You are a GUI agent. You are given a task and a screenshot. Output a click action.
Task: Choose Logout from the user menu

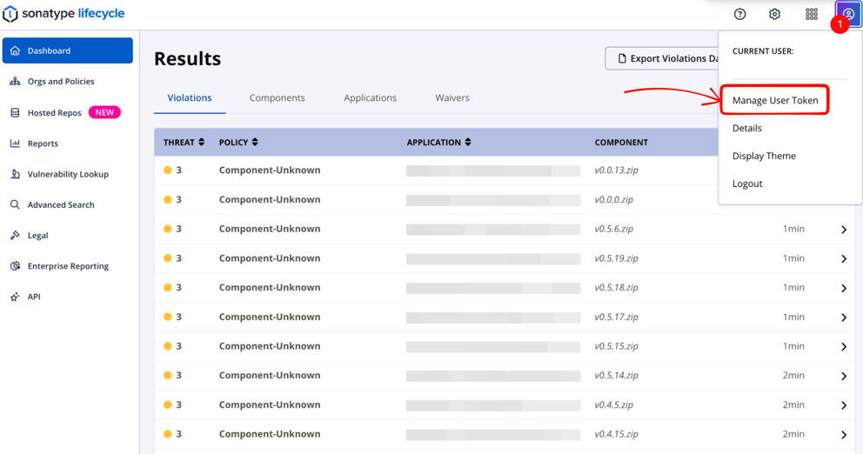[747, 184]
